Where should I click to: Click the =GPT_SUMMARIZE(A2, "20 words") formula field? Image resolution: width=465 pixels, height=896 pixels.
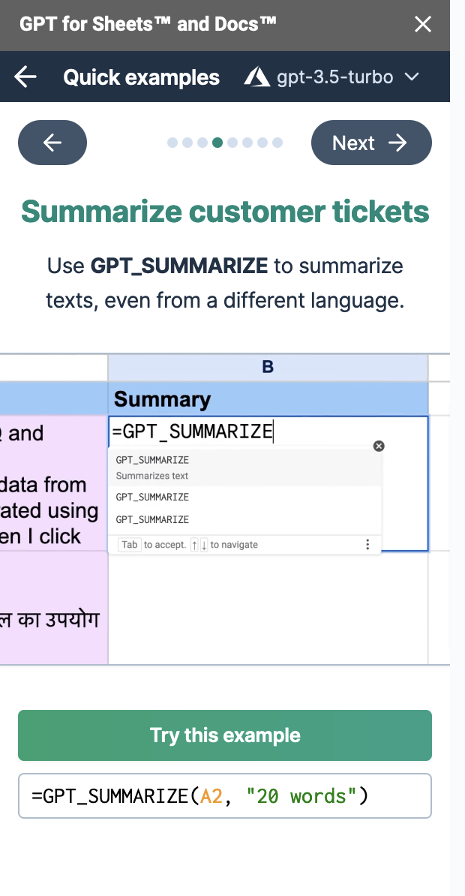225,795
